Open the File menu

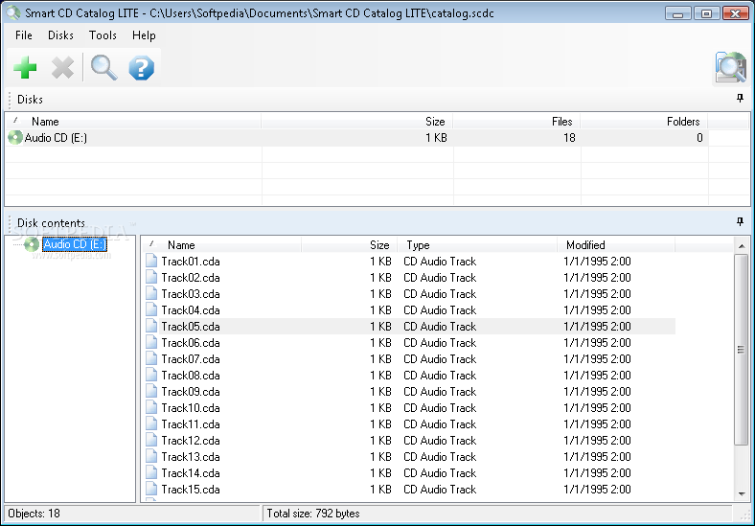point(24,35)
